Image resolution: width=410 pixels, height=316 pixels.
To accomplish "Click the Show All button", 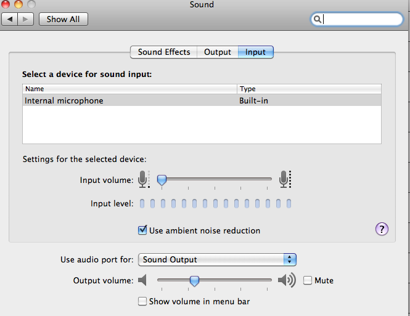I will point(63,19).
